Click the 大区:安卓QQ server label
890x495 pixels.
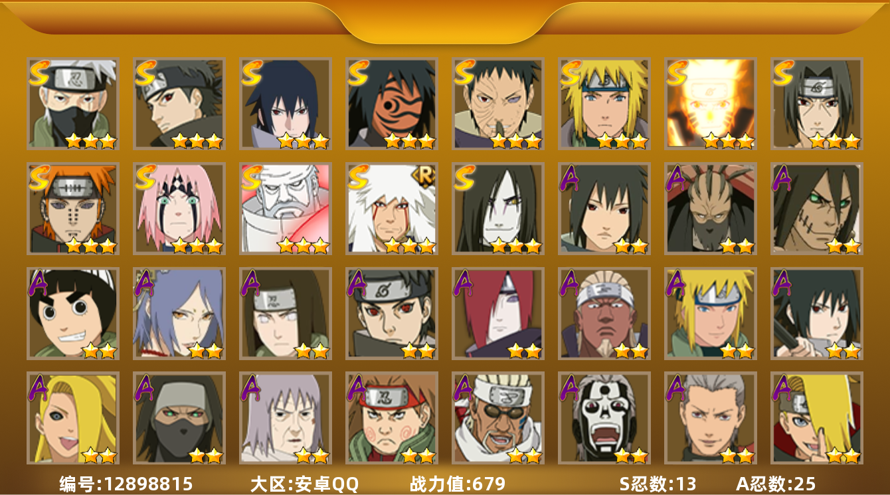(x=304, y=484)
